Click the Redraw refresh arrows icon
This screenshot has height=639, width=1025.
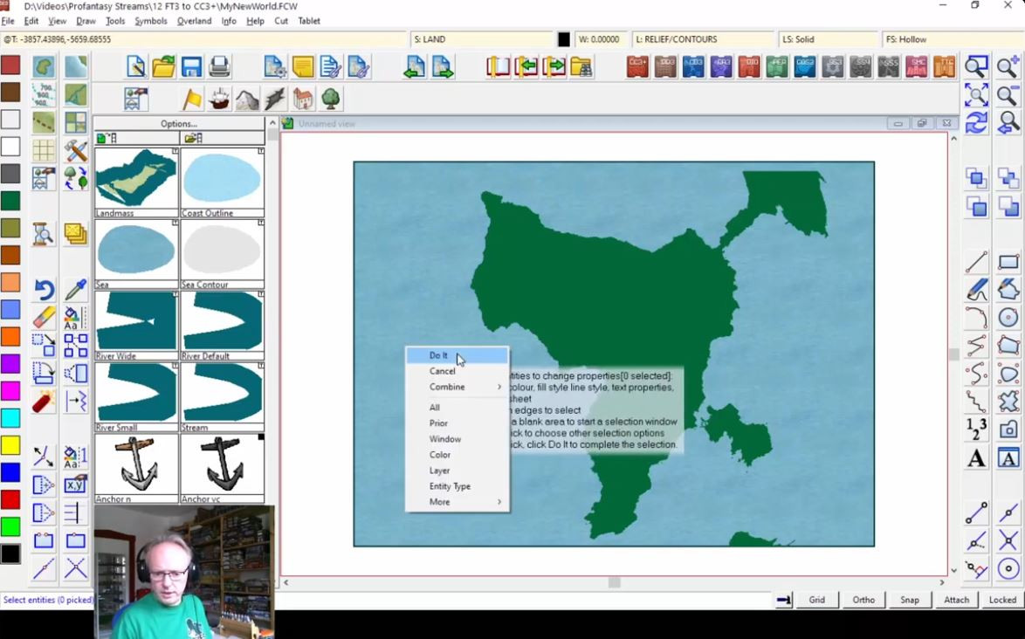[976, 123]
